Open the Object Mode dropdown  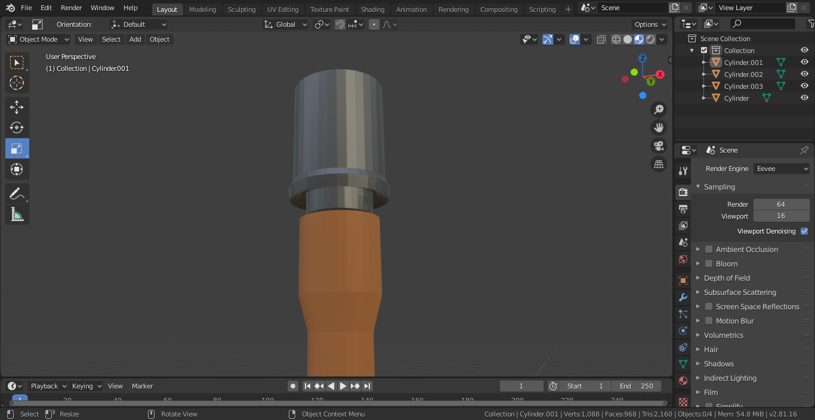point(39,39)
